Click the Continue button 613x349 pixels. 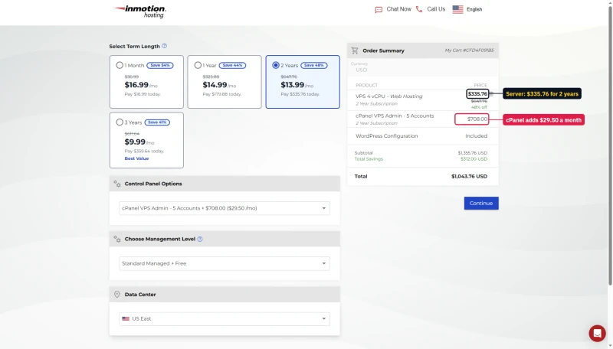[x=481, y=203]
